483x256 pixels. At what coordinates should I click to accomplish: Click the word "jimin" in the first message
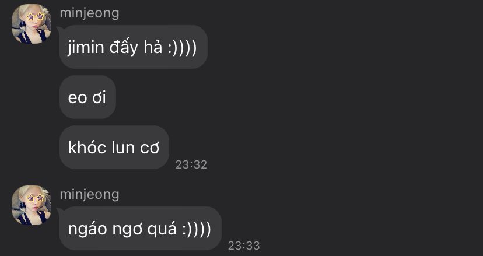click(x=86, y=48)
